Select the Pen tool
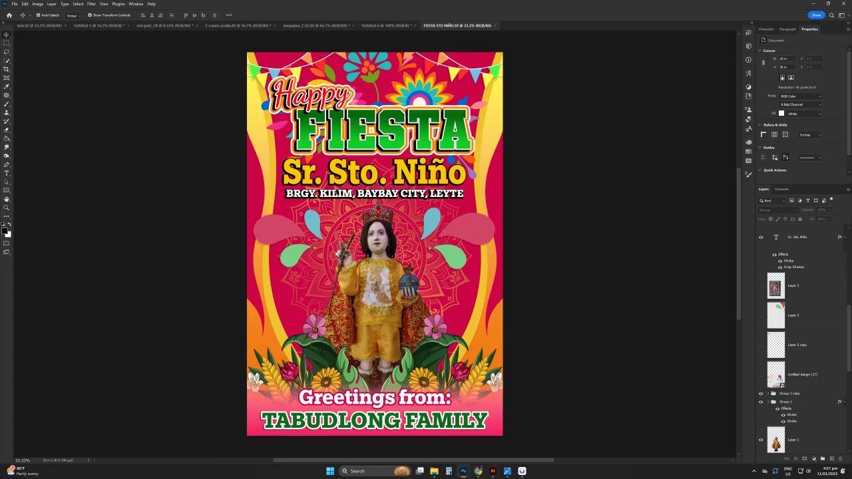Image resolution: width=852 pixels, height=479 pixels. coord(7,164)
